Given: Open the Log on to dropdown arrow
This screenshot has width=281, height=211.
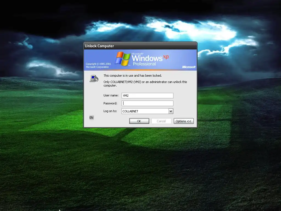Looking at the screenshot, I should pyautogui.click(x=171, y=111).
